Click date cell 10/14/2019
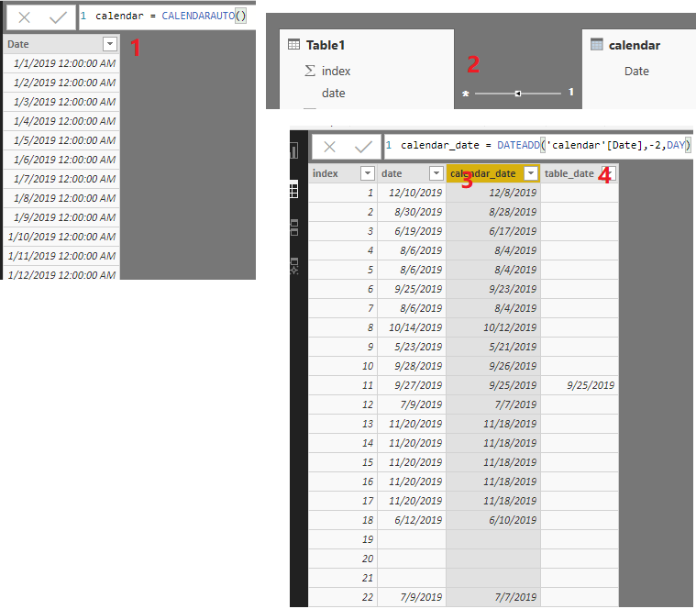Viewport: 696px width, 609px height. 412,327
